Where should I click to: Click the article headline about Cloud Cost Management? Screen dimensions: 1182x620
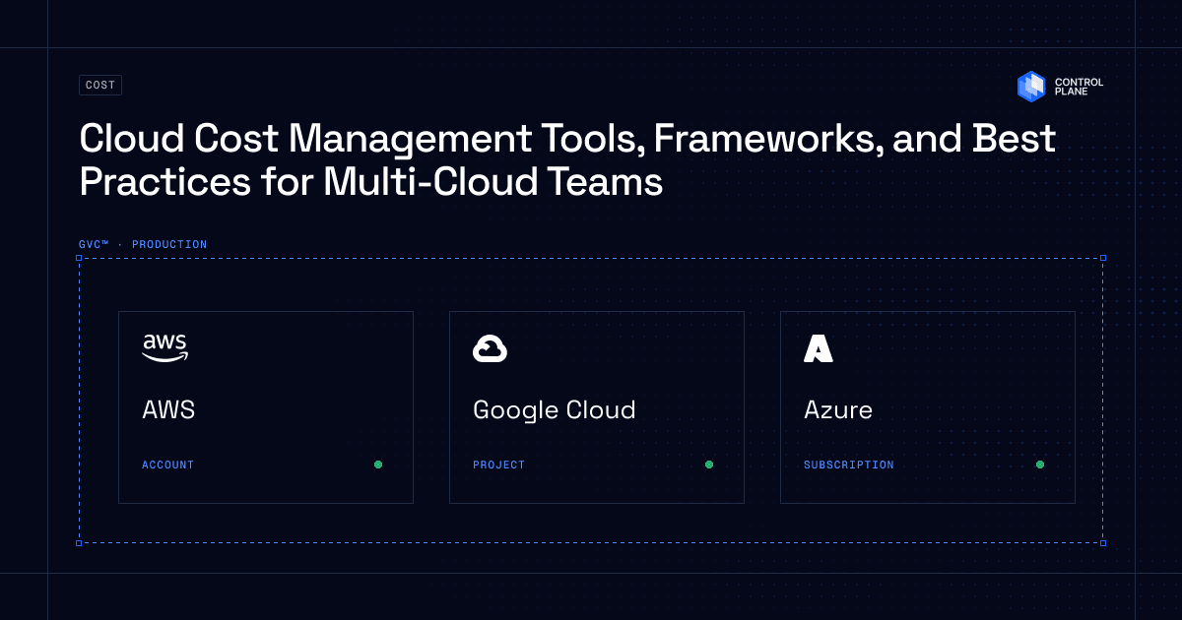(567, 160)
